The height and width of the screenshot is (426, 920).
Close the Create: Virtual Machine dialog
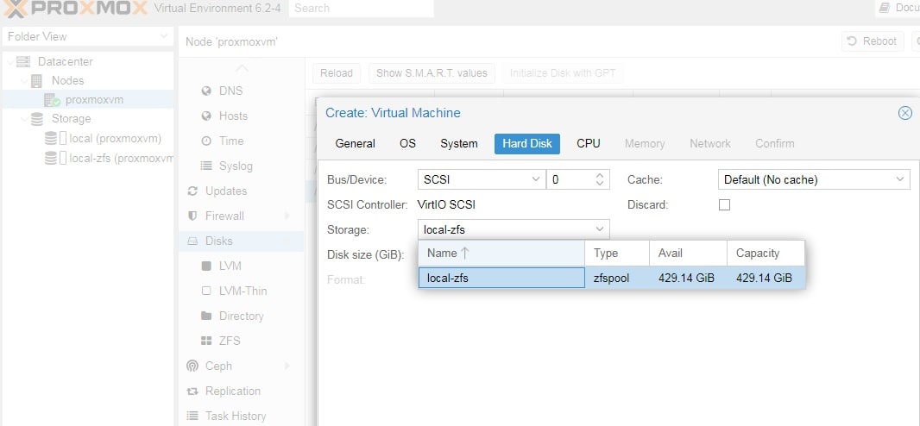[905, 113]
